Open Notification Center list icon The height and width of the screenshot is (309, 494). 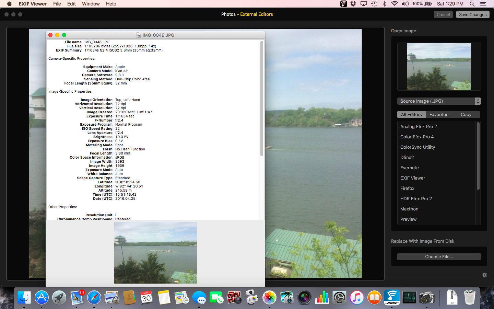pos(483,4)
